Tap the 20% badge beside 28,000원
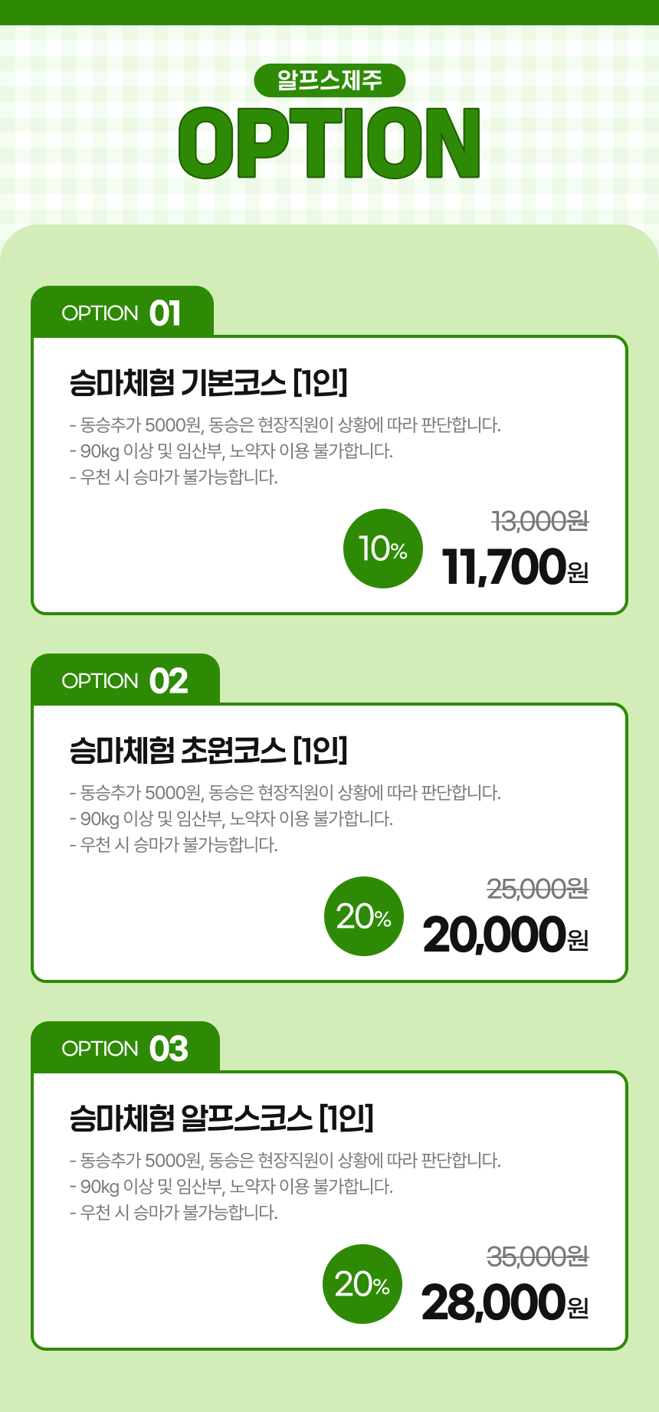Image resolution: width=659 pixels, height=1412 pixels. click(x=362, y=1284)
